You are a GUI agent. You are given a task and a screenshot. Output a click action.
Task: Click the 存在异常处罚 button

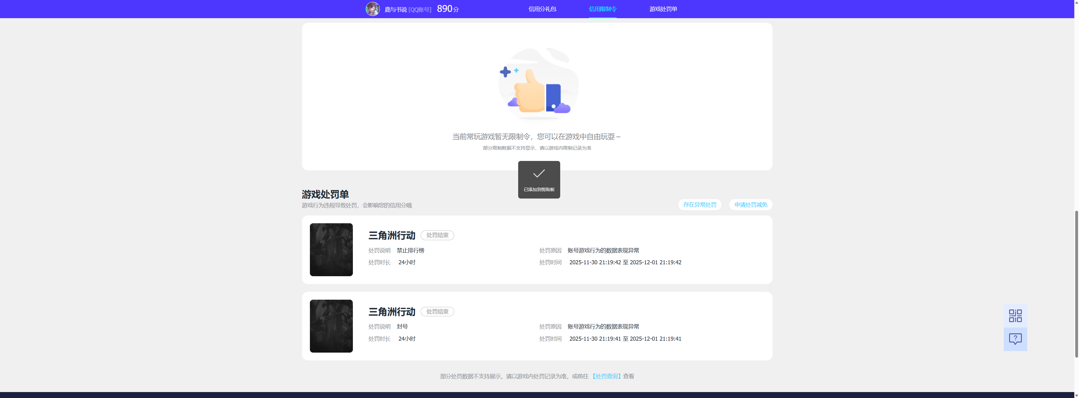(699, 205)
